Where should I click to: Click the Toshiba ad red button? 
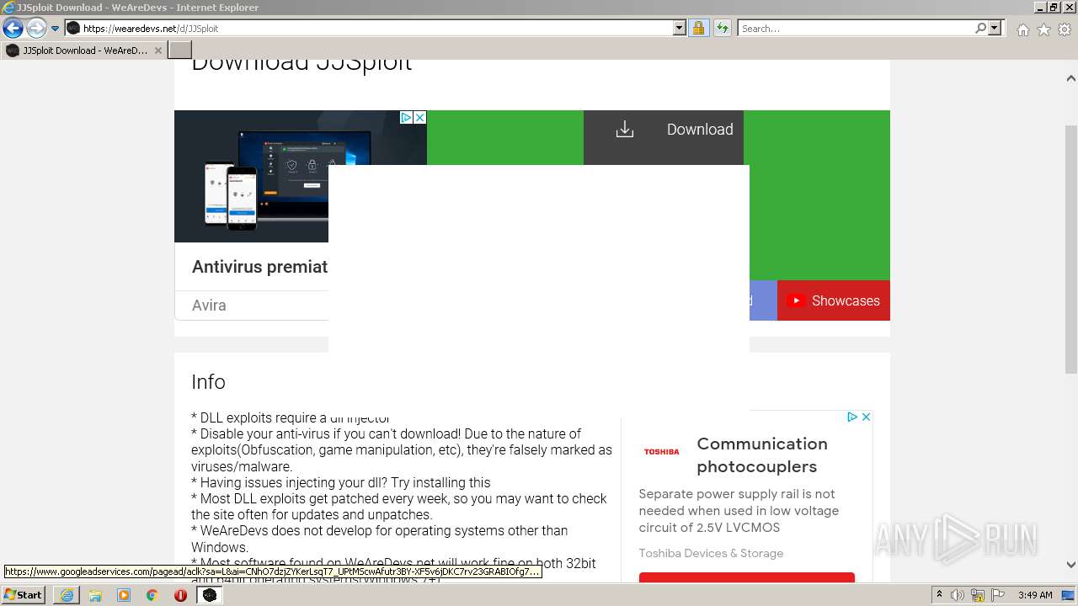(x=746, y=577)
